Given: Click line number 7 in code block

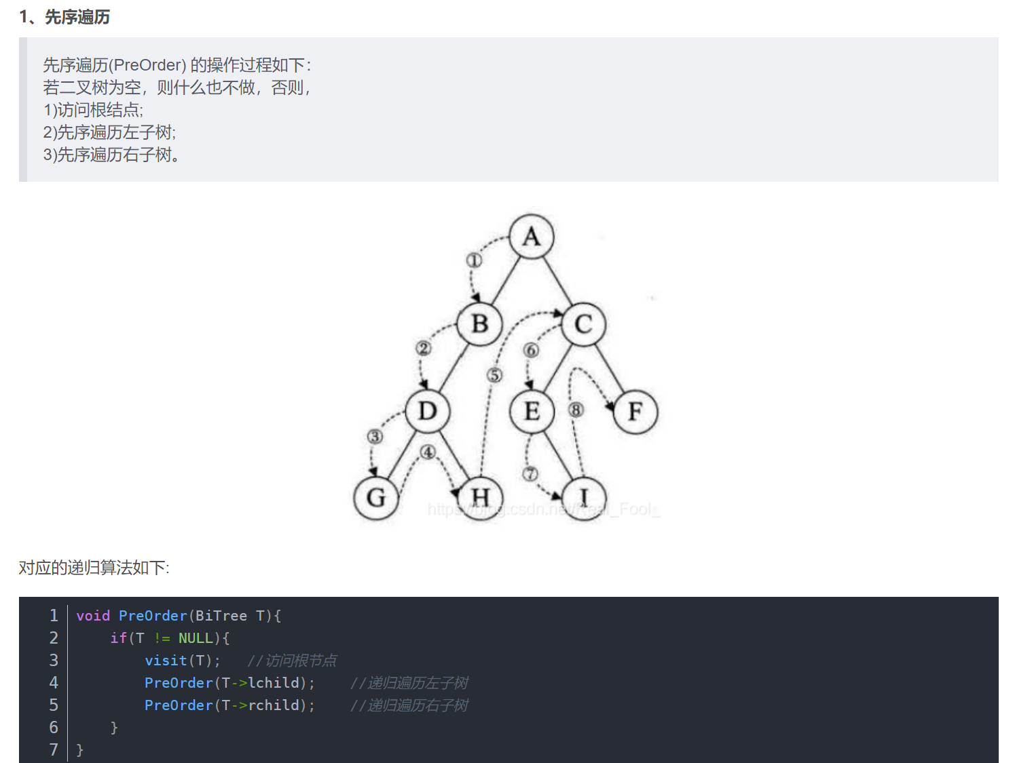Looking at the screenshot, I should point(54,750).
